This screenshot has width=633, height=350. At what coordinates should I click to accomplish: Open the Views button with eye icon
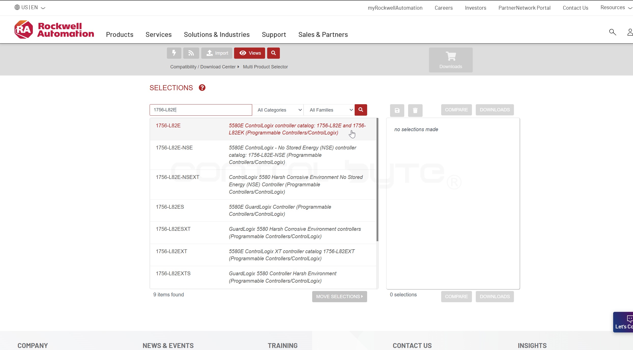point(250,53)
